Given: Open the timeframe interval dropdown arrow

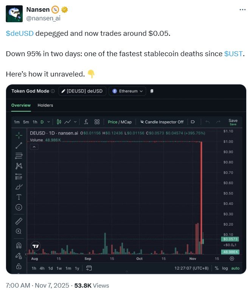Looking at the screenshot, I should (x=48, y=122).
